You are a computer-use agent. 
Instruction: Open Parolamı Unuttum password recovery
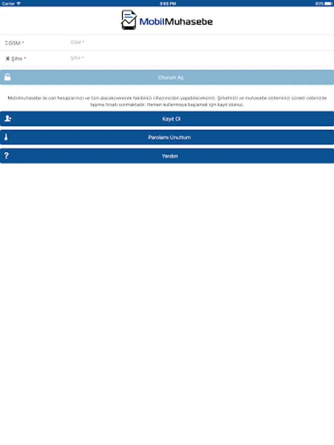coord(167,137)
